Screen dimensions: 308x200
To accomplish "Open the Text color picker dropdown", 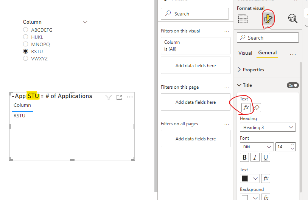I will pyautogui.click(x=255, y=178).
